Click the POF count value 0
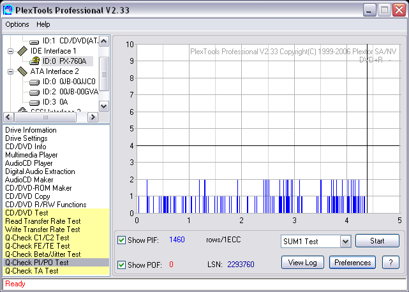The width and height of the screenshot is (409, 292). tap(171, 265)
